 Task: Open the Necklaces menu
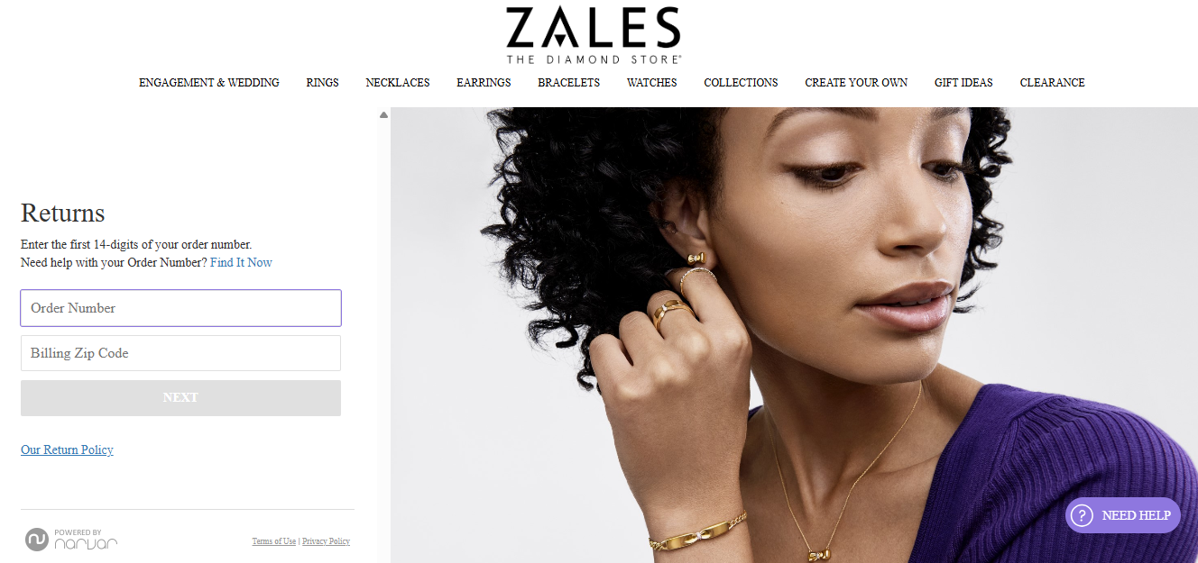pyautogui.click(x=398, y=83)
